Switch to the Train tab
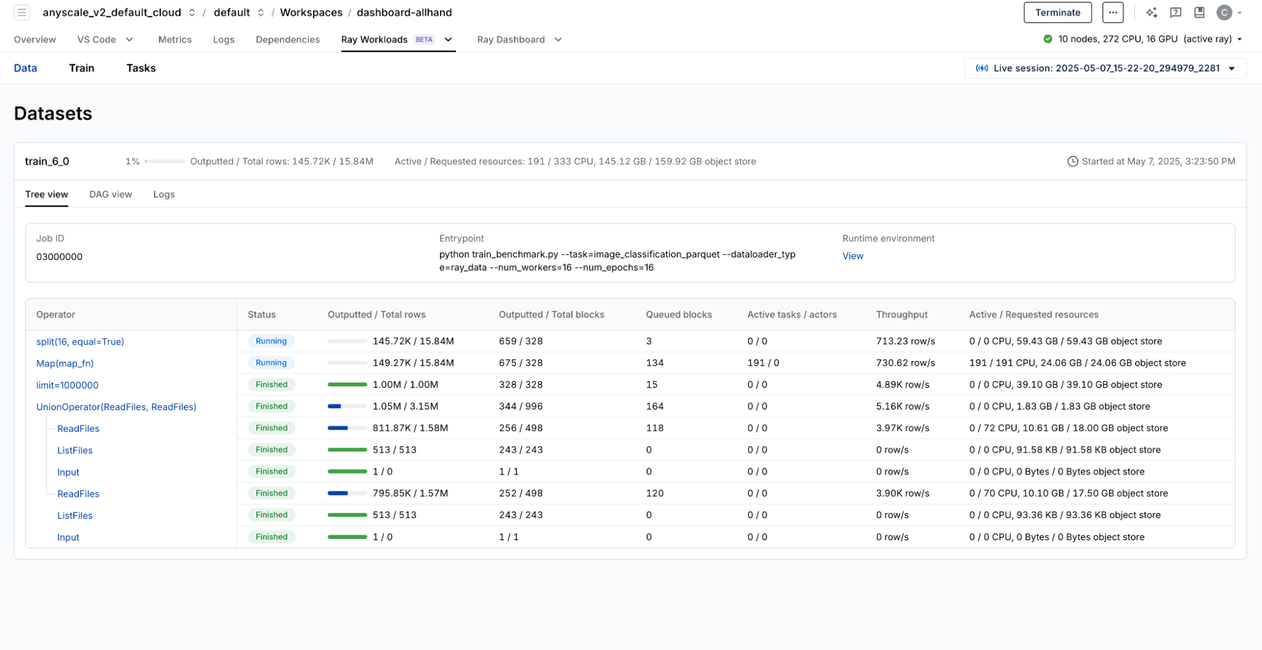Image resolution: width=1262 pixels, height=650 pixels. [x=81, y=68]
